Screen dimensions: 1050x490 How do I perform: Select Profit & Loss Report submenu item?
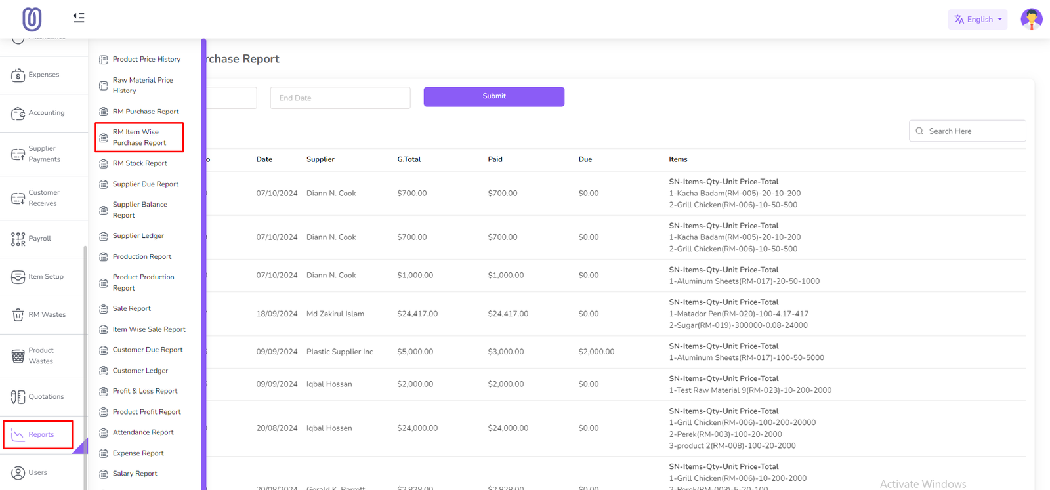144,391
